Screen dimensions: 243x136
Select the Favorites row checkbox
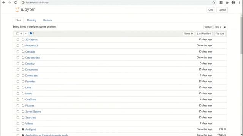18,82
